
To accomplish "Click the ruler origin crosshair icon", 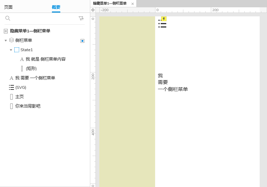I will (x=93, y=10).
